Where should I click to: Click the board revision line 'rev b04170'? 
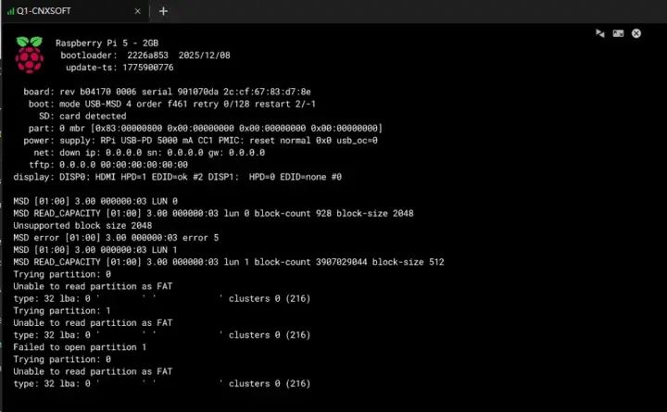(x=167, y=92)
